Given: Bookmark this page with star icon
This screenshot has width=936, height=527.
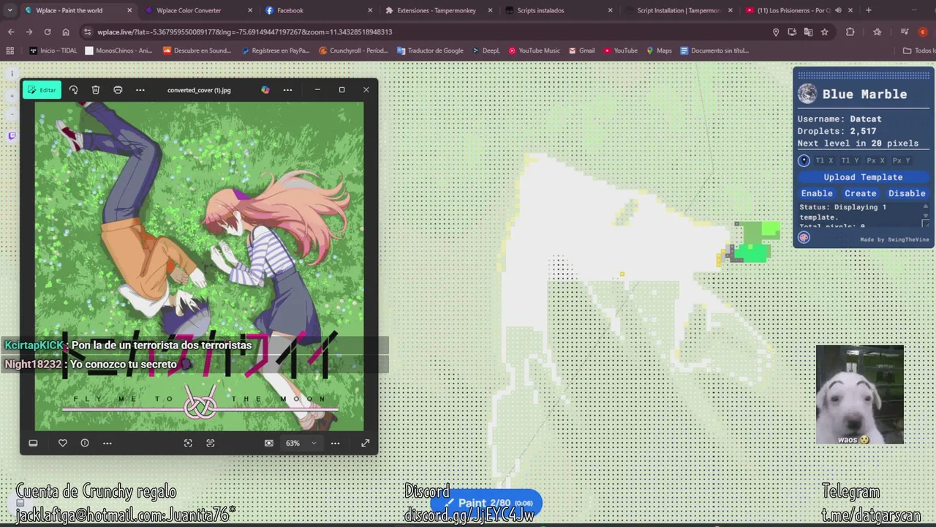Looking at the screenshot, I should tap(825, 32).
